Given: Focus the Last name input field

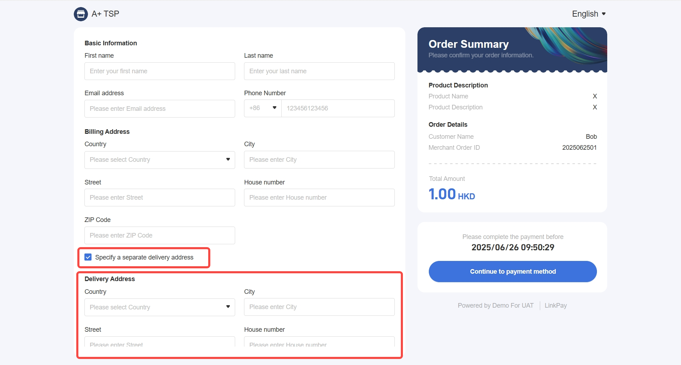Looking at the screenshot, I should click(319, 71).
